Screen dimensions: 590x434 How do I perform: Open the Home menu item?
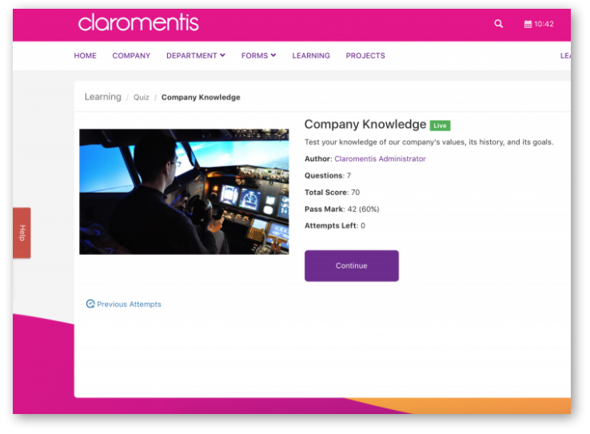tap(85, 56)
